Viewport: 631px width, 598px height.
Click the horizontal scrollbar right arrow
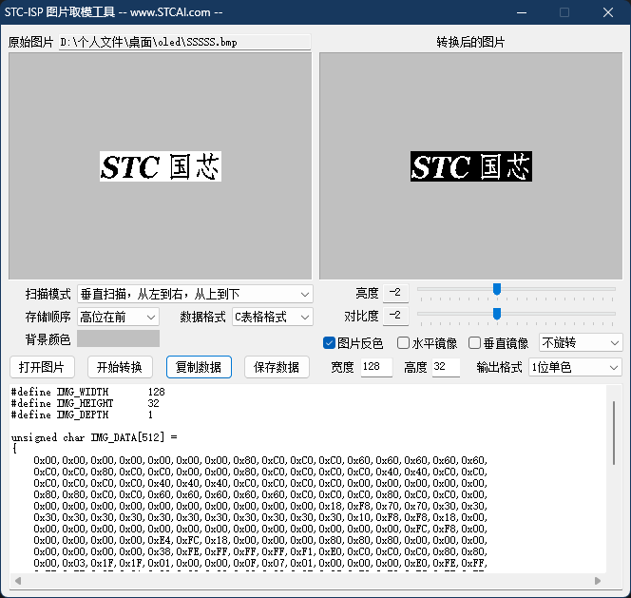tap(598, 581)
